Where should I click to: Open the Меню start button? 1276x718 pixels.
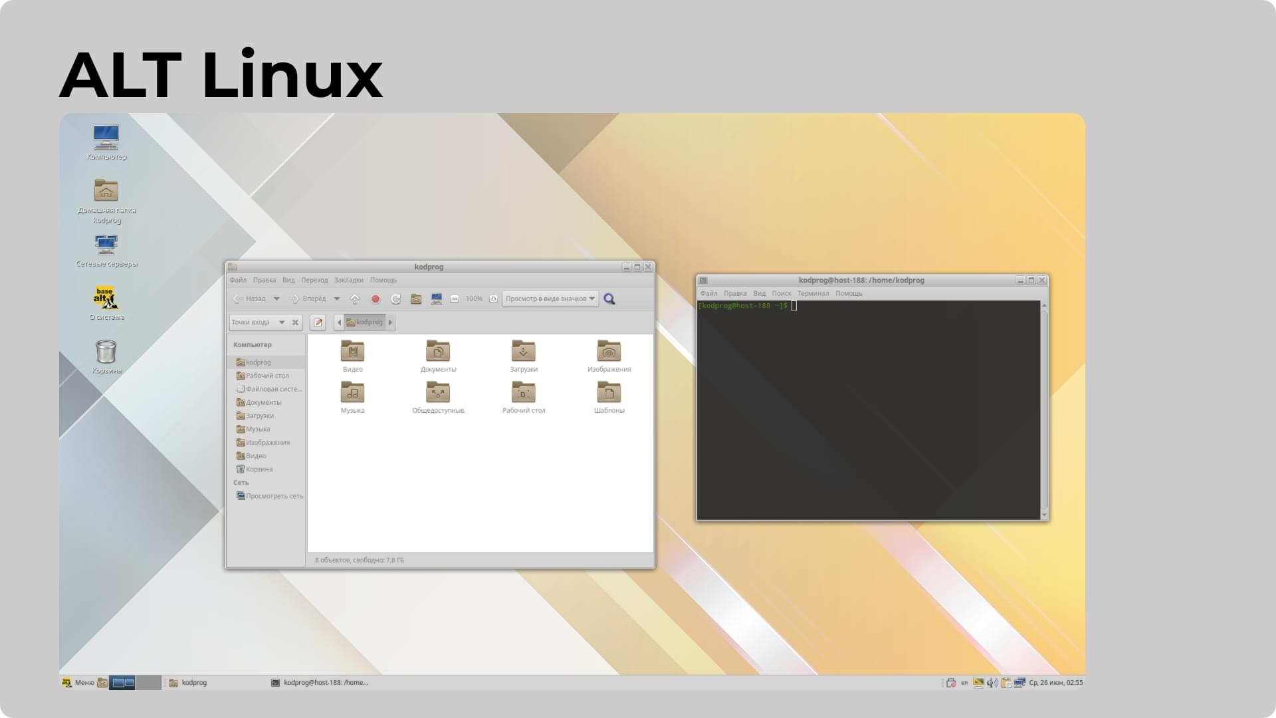pyautogui.click(x=78, y=683)
